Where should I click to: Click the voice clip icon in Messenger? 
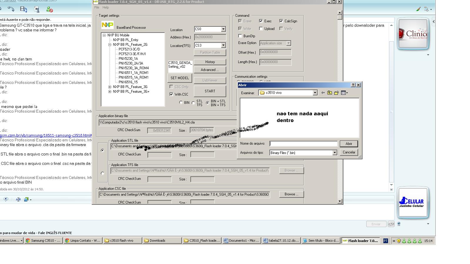pyautogui.click(x=6, y=199)
